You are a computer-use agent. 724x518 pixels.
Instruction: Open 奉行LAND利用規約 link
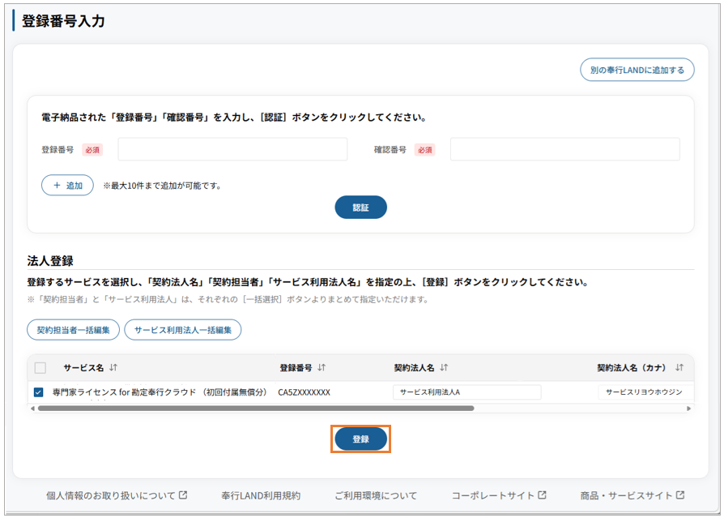261,496
